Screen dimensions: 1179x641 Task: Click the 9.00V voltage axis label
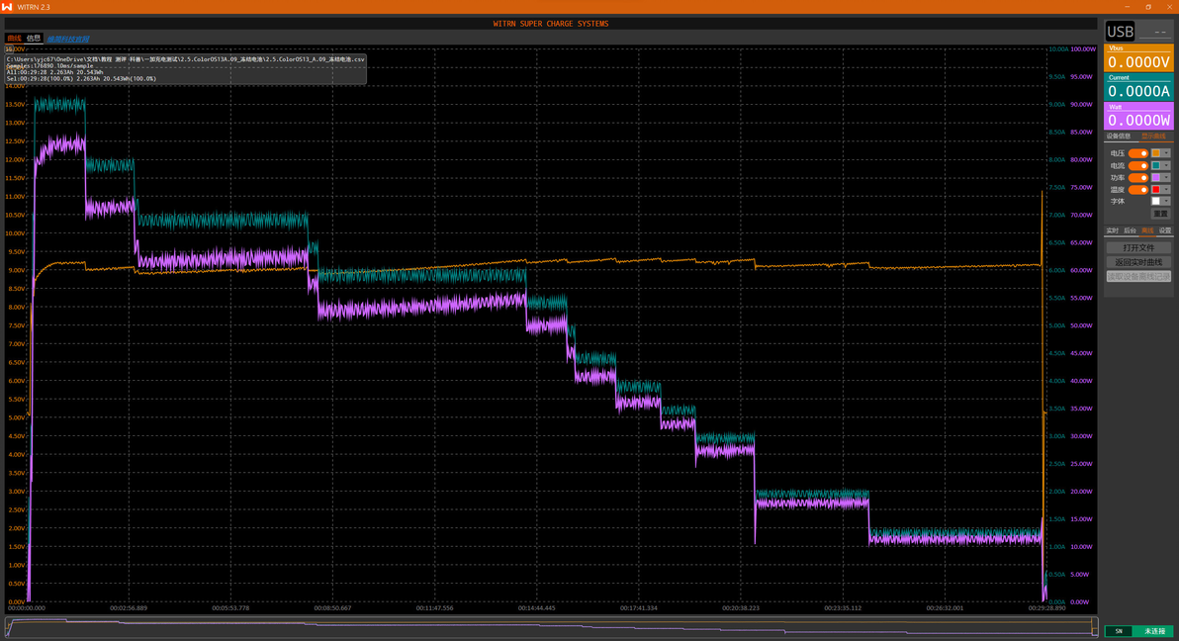[16, 270]
